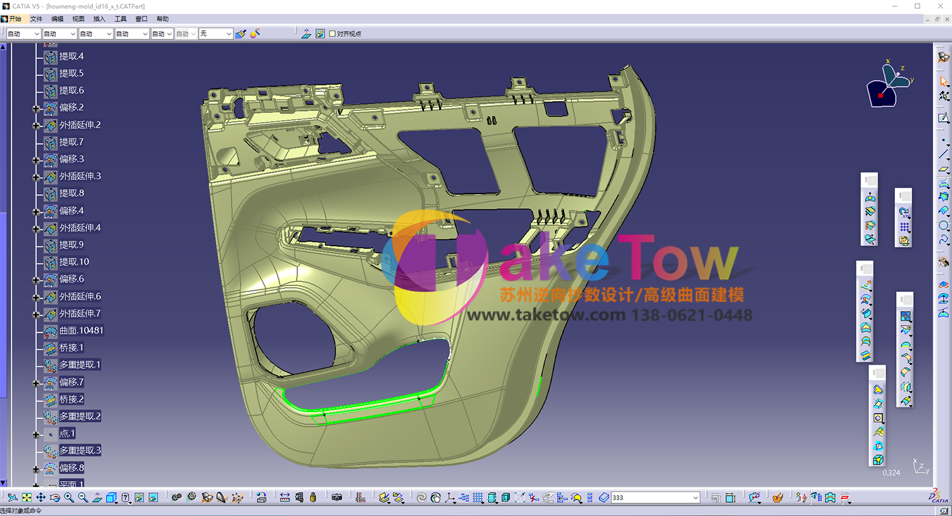Open the 工具 menu
This screenshot has height=516, width=952.
coord(120,19)
